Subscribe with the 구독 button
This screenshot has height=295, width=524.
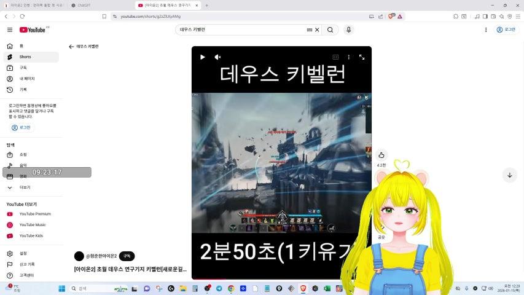tap(127, 256)
